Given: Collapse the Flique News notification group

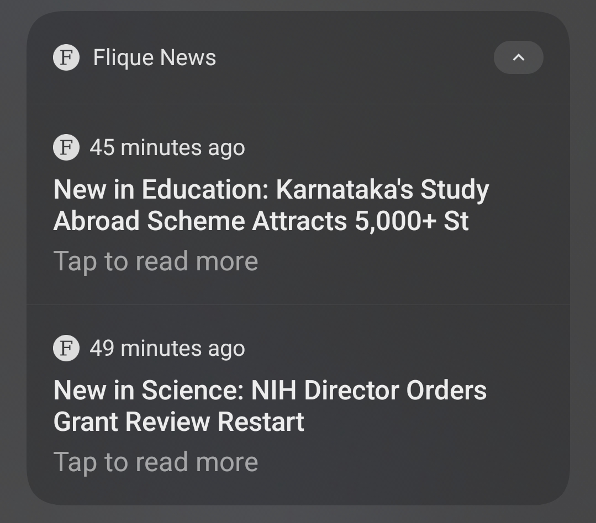Looking at the screenshot, I should point(518,57).
